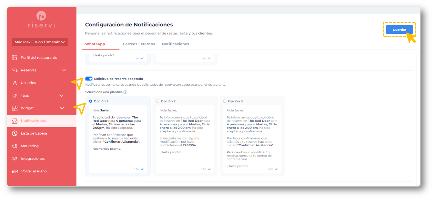The width and height of the screenshot is (434, 200).
Task: Expand the Widget submenu chevron
Action: (x=62, y=108)
